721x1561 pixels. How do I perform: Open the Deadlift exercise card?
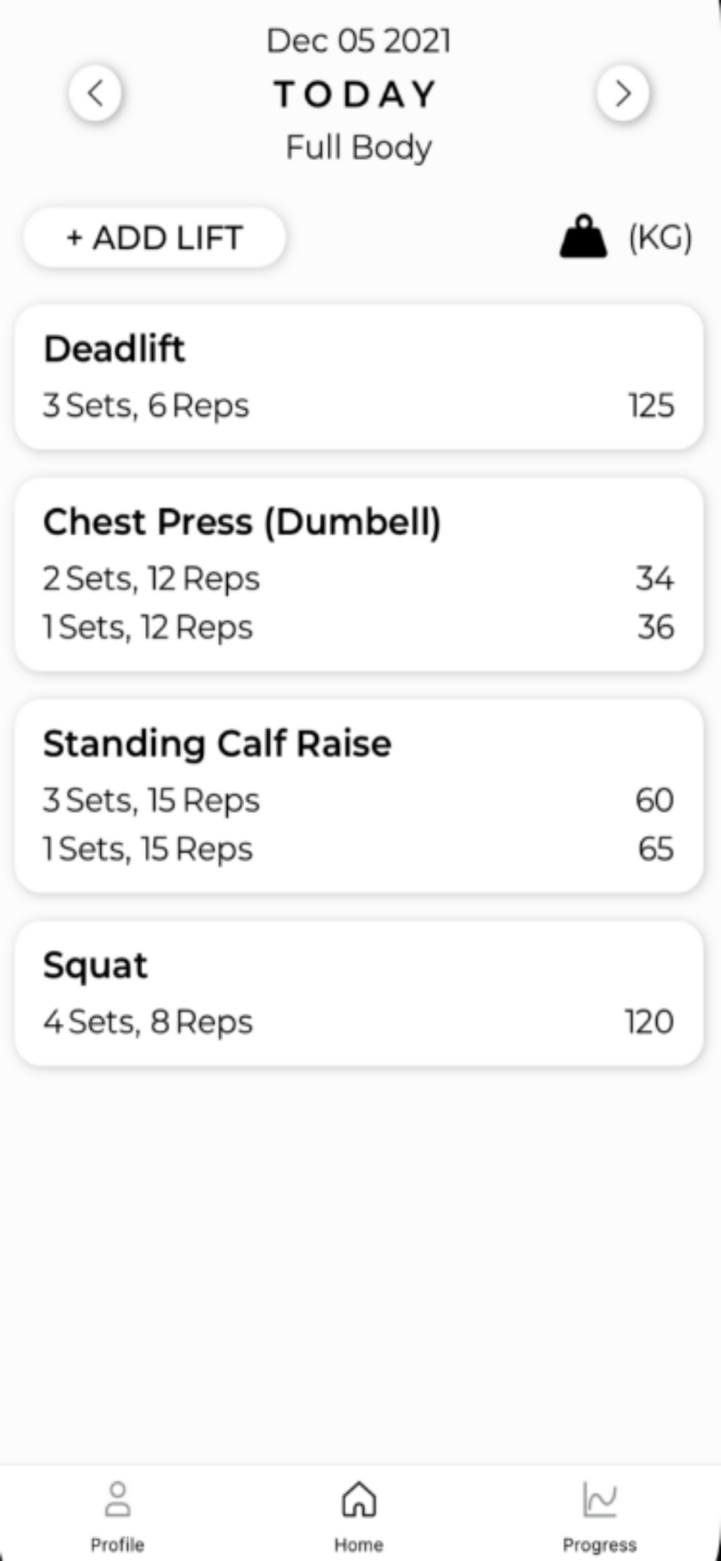pos(359,377)
